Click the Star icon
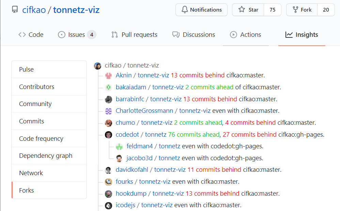340x211 pixels. [242, 10]
